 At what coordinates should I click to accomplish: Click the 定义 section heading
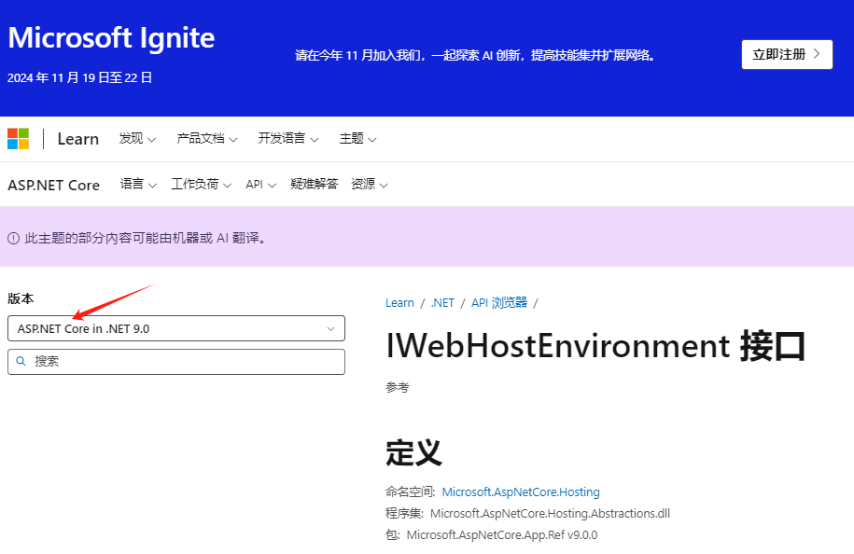(413, 452)
